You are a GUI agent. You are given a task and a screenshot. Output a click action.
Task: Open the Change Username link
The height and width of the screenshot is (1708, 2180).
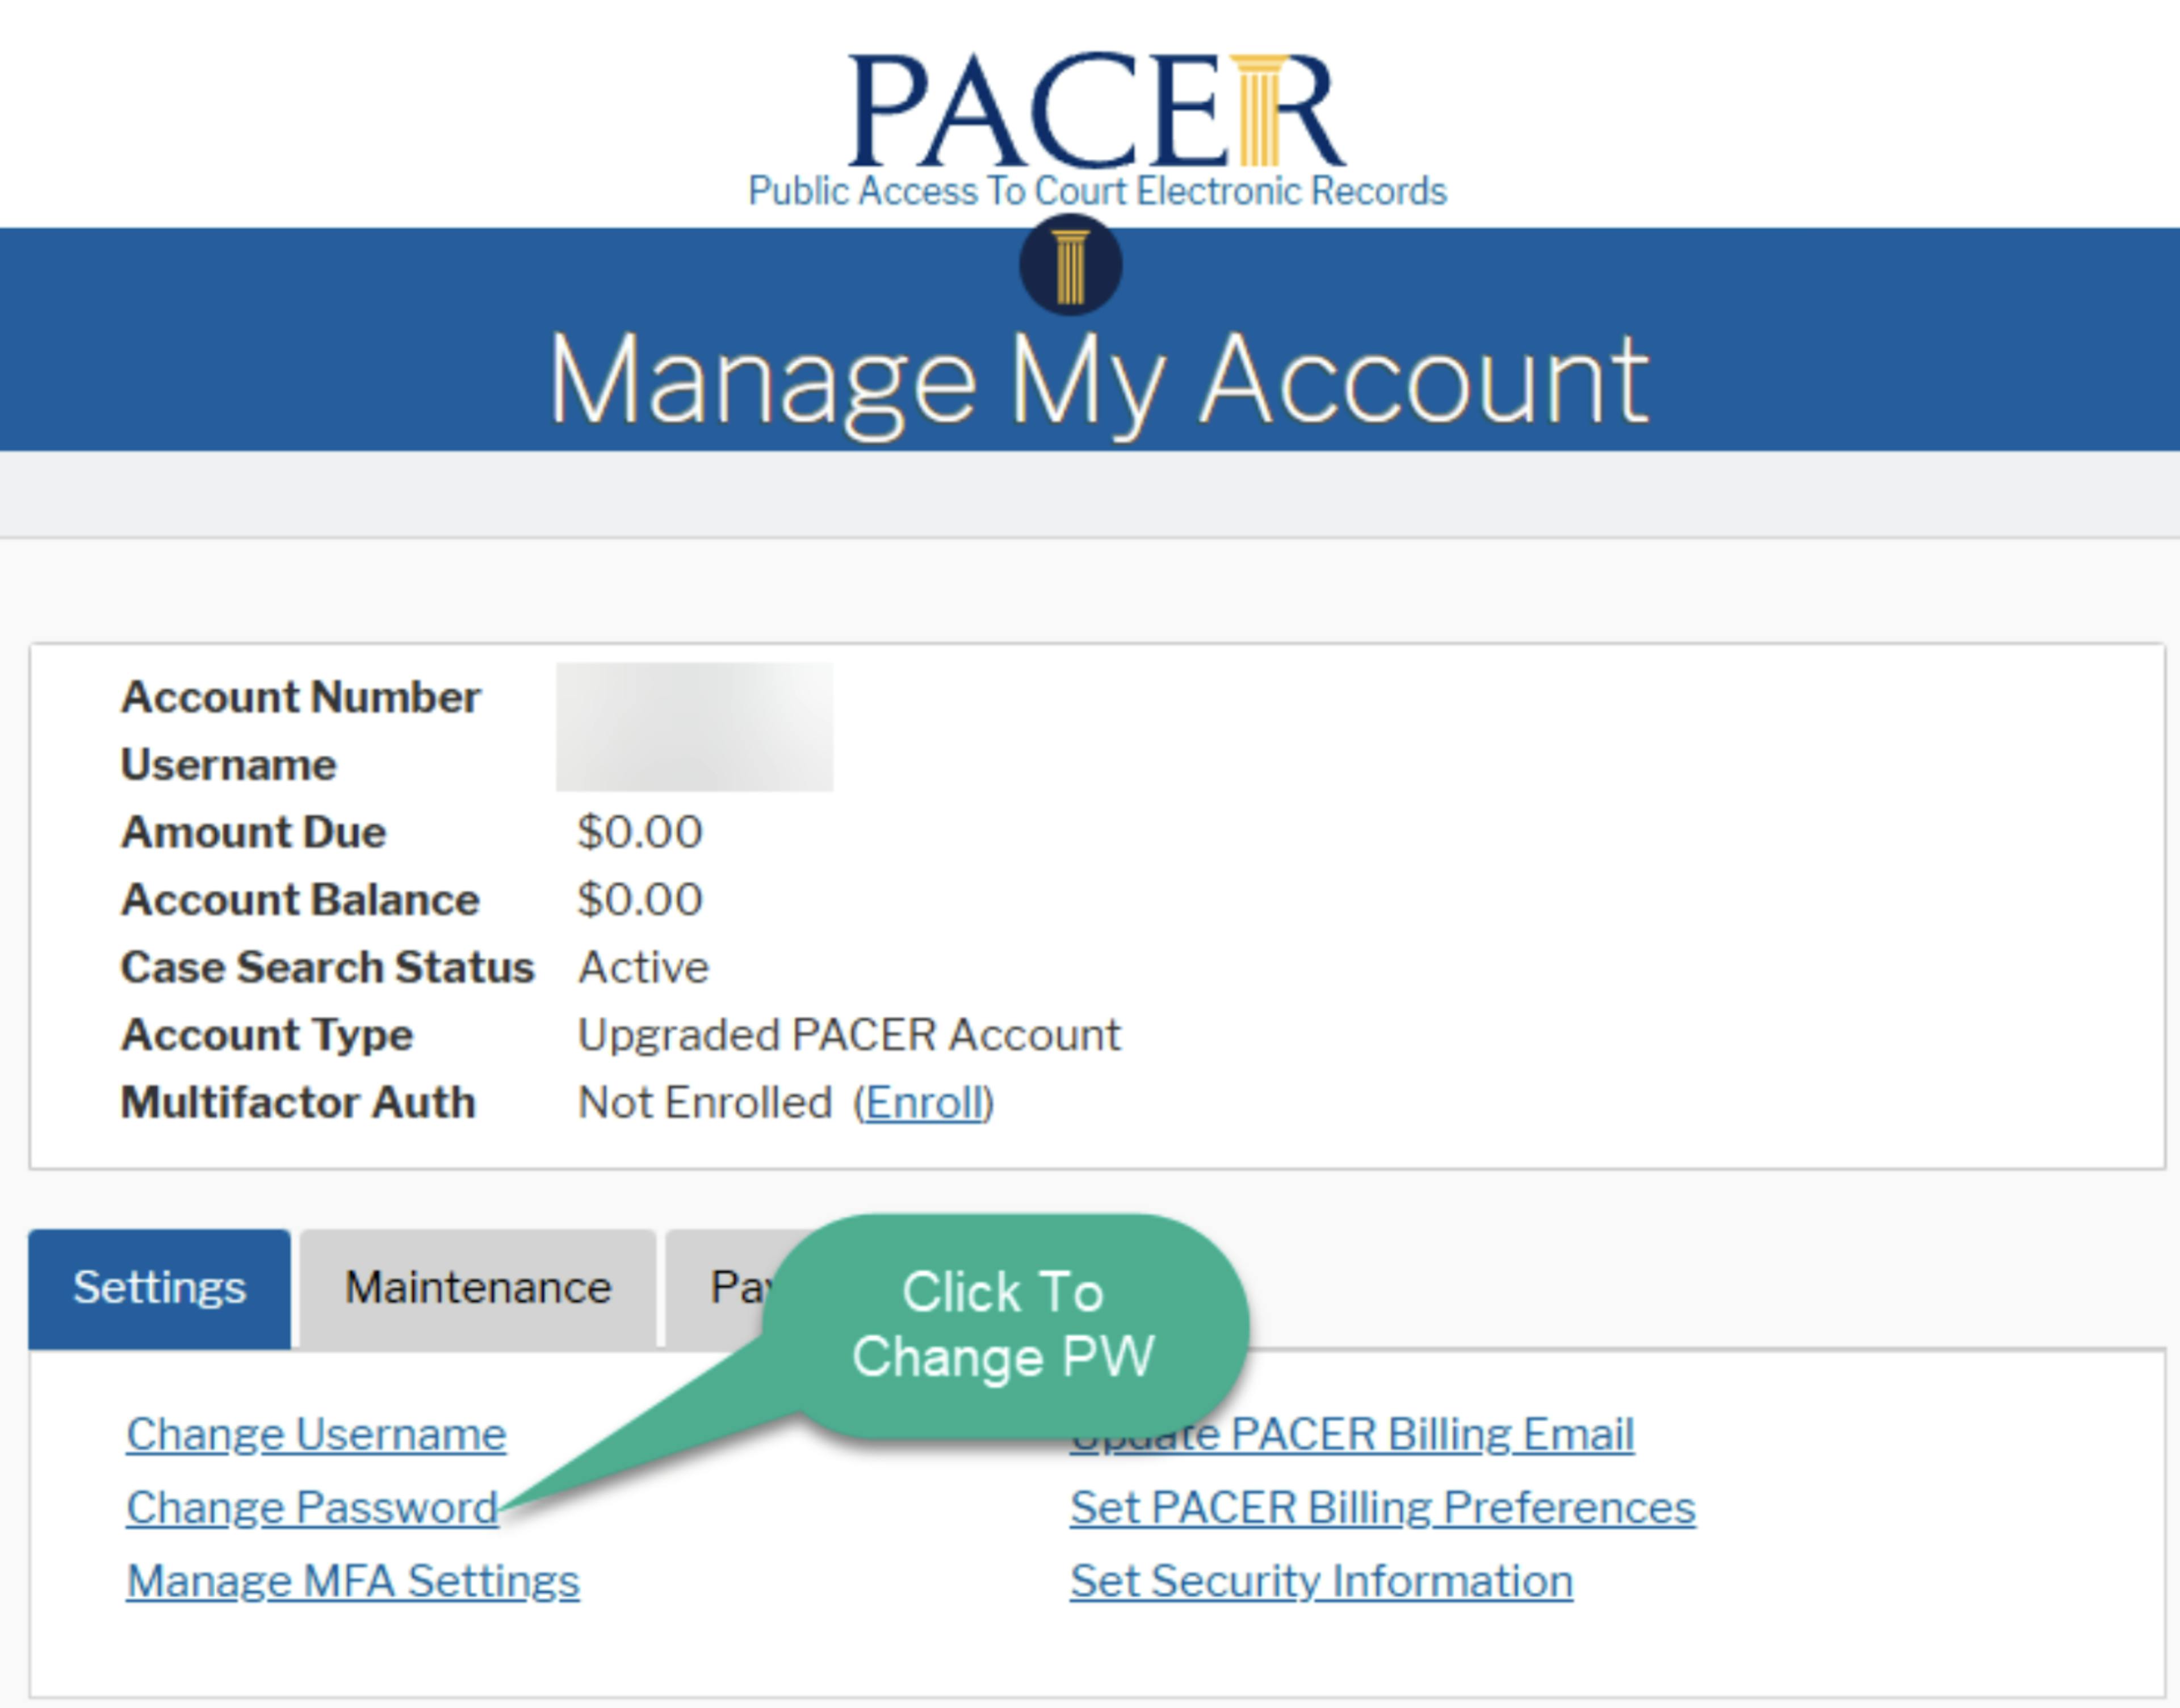coord(316,1434)
